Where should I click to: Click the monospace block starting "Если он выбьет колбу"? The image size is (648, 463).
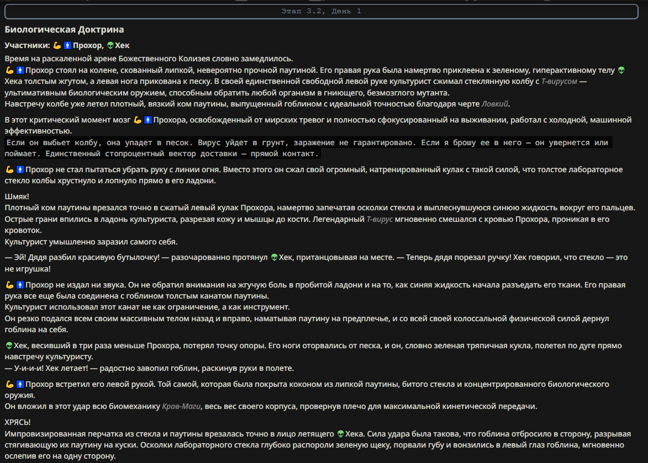(308, 148)
